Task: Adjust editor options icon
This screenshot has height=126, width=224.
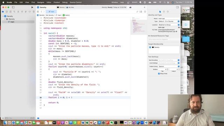Action: [141, 12]
